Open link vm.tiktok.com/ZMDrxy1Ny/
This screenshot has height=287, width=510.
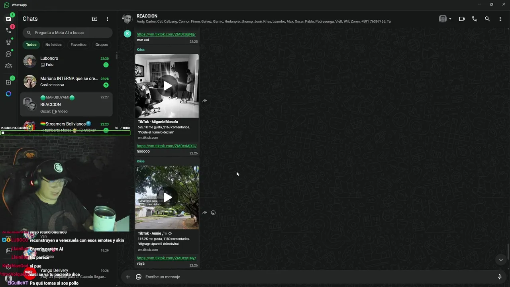166,258
